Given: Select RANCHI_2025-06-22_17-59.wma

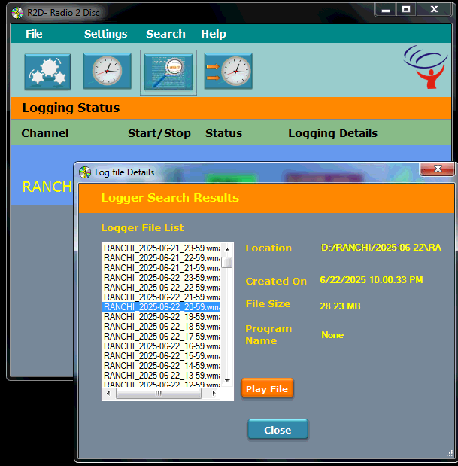Looking at the screenshot, I should [162, 337].
